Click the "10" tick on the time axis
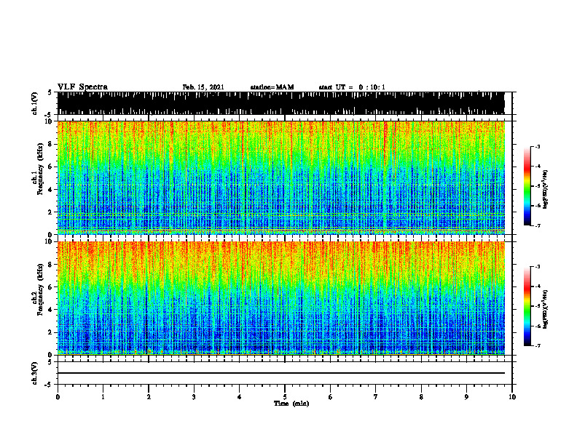 click(512, 397)
